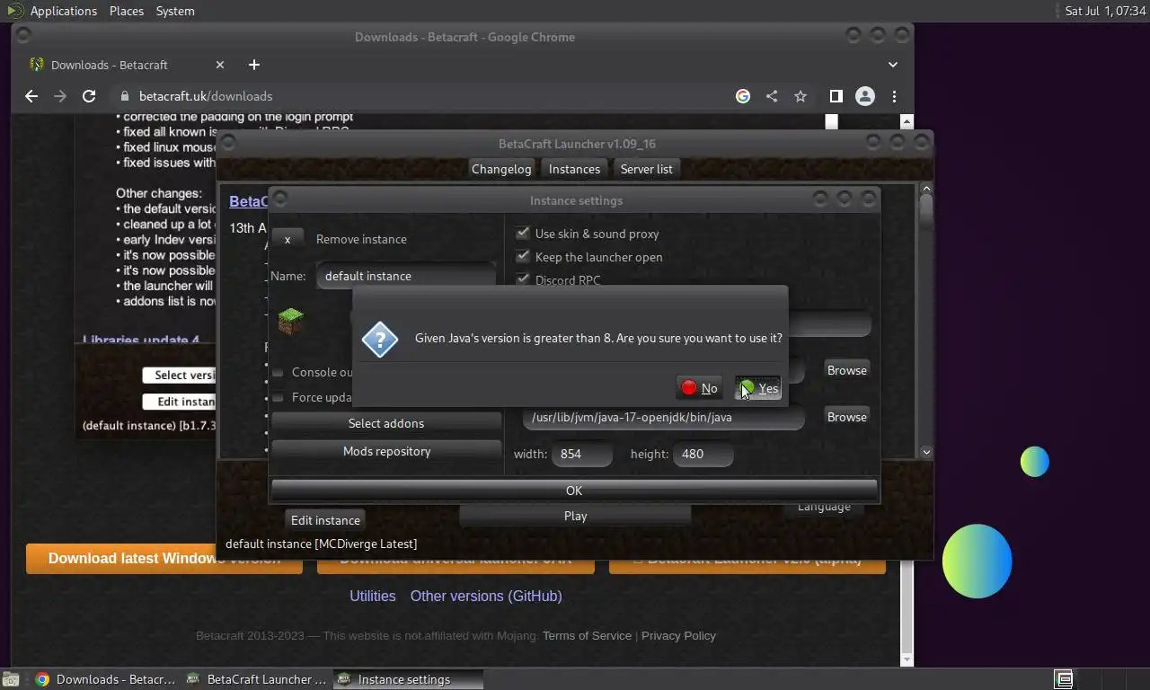Click the share page icon
The image size is (1150, 690).
[x=772, y=96]
